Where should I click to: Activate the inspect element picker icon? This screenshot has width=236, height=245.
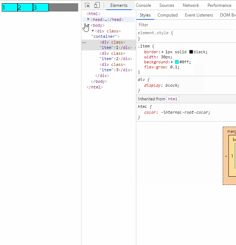(88, 5)
